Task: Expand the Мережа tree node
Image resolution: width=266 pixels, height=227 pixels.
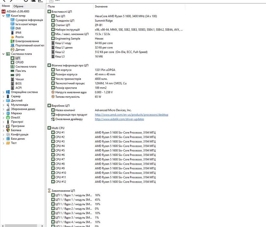Action: (3, 113)
